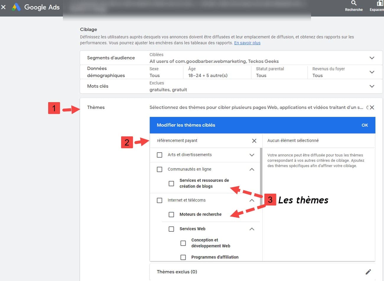Open the Espace de travail icon
The height and width of the screenshot is (281, 384).
click(x=380, y=3)
